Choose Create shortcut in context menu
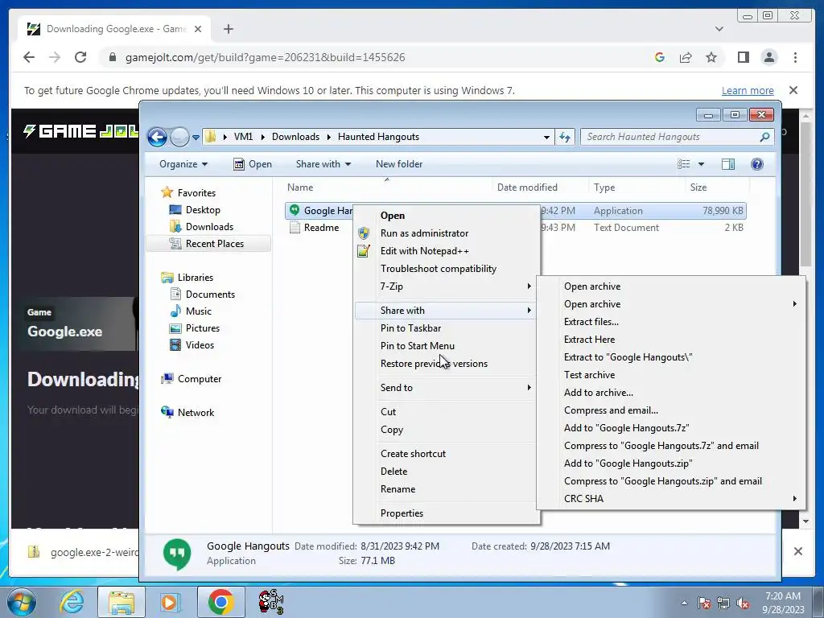Viewport: 824px width, 618px height. 446,454
